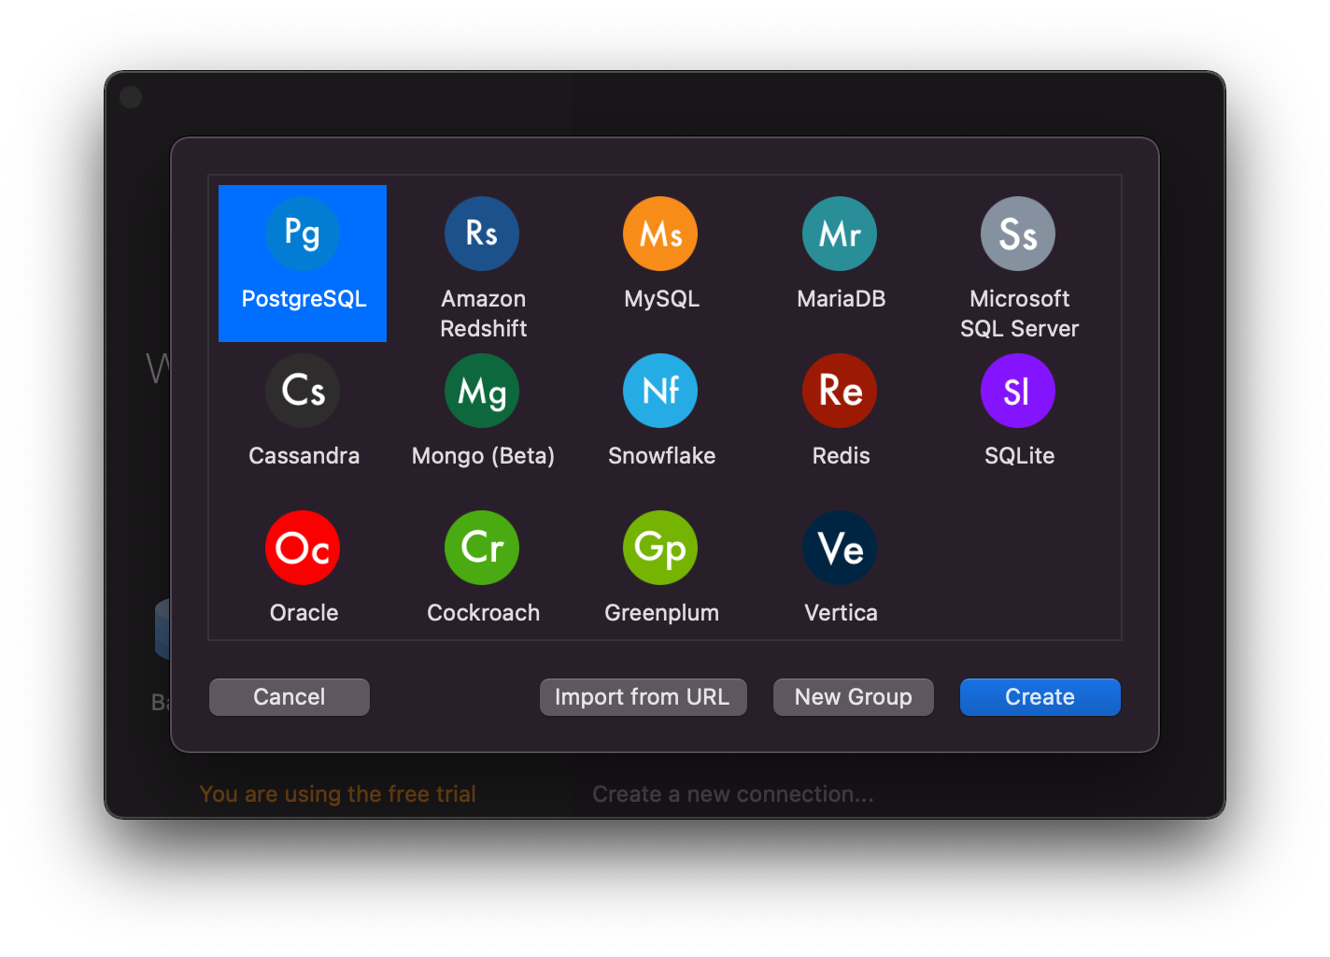Pick the Greenplum Gp icon

[660, 548]
